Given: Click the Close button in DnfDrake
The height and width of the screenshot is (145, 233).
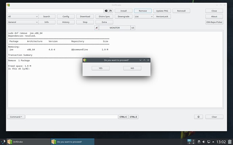Looking at the screenshot, I should click(x=214, y=11).
